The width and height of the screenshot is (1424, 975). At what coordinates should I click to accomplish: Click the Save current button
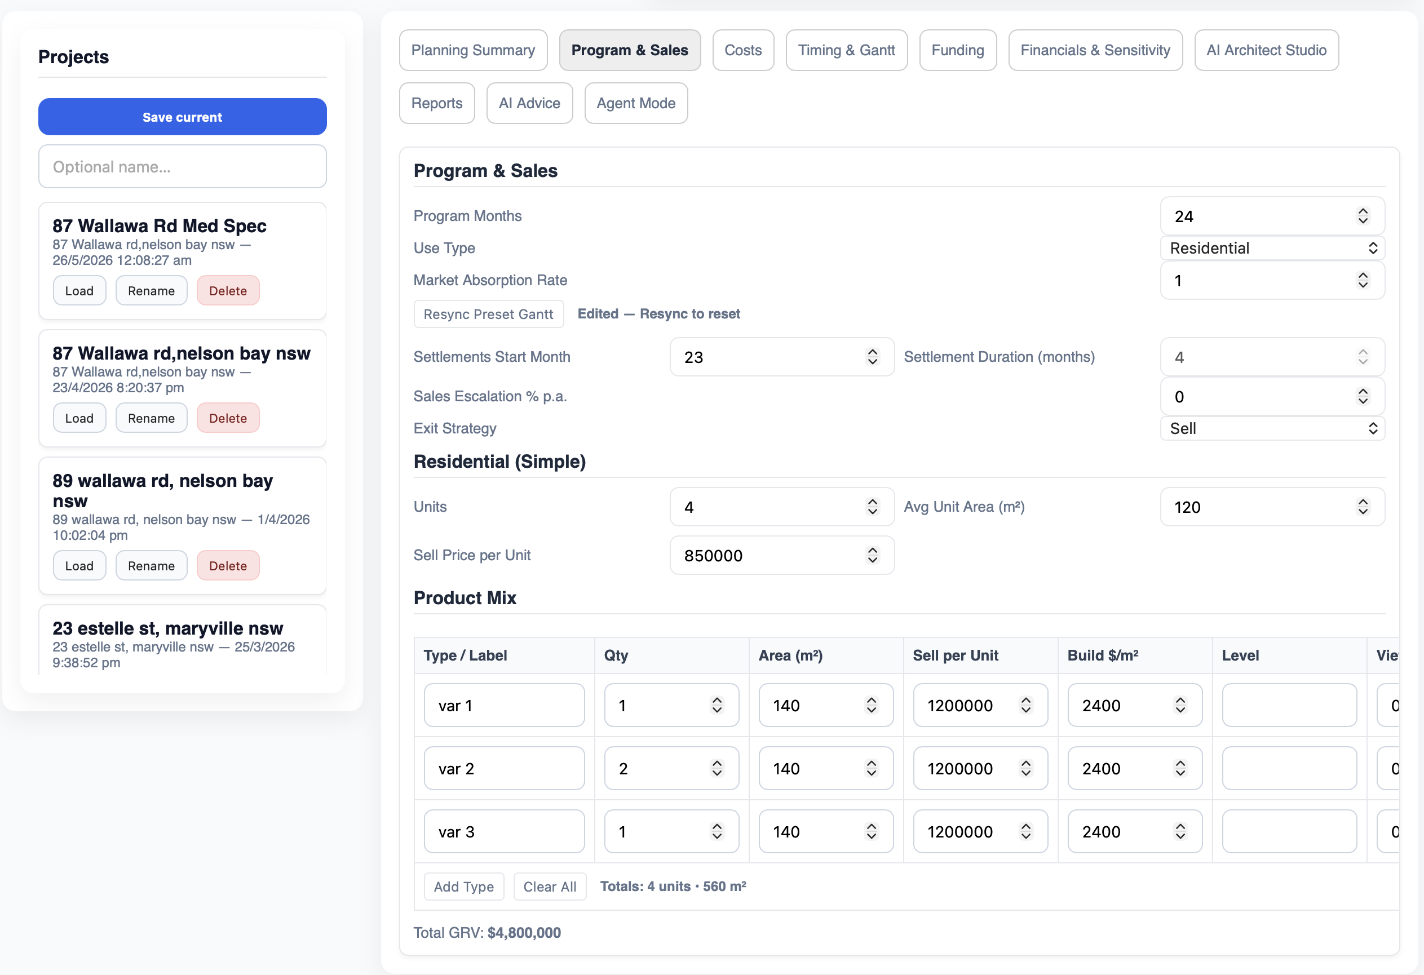(182, 116)
